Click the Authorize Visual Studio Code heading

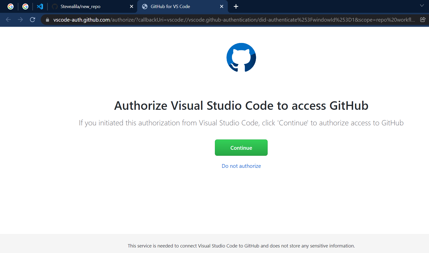(241, 106)
